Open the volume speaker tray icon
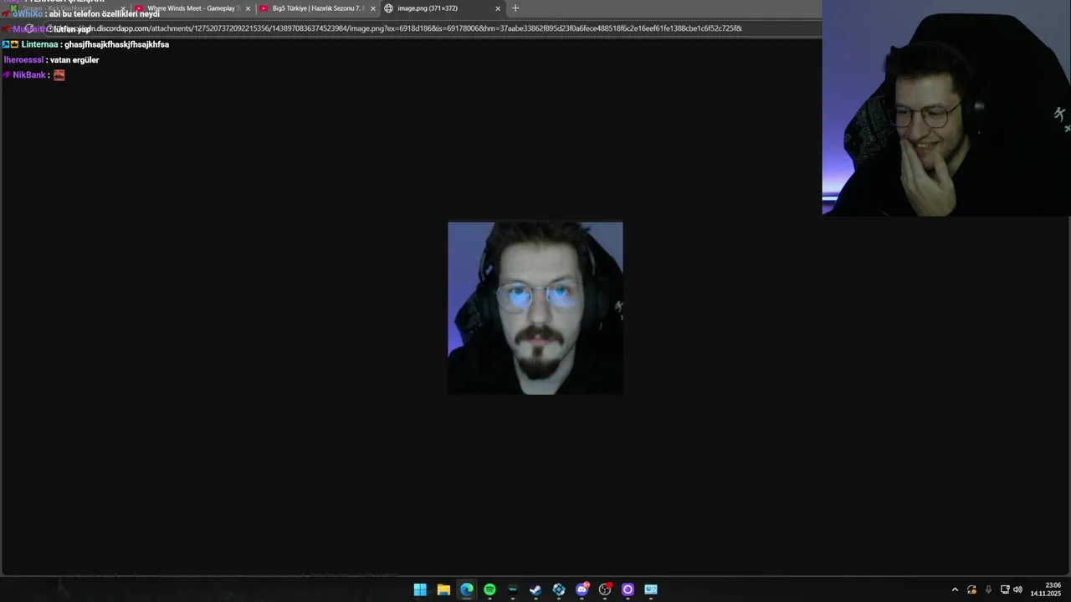The image size is (1071, 602). 1018,589
